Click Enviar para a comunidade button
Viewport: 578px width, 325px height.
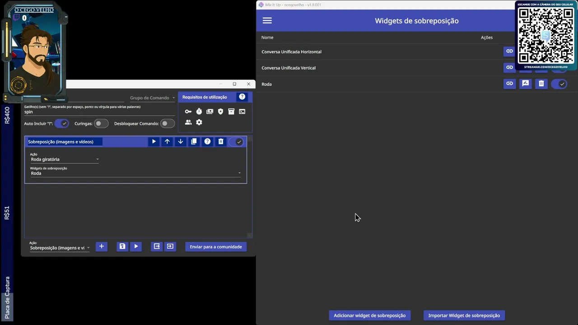[x=216, y=247]
